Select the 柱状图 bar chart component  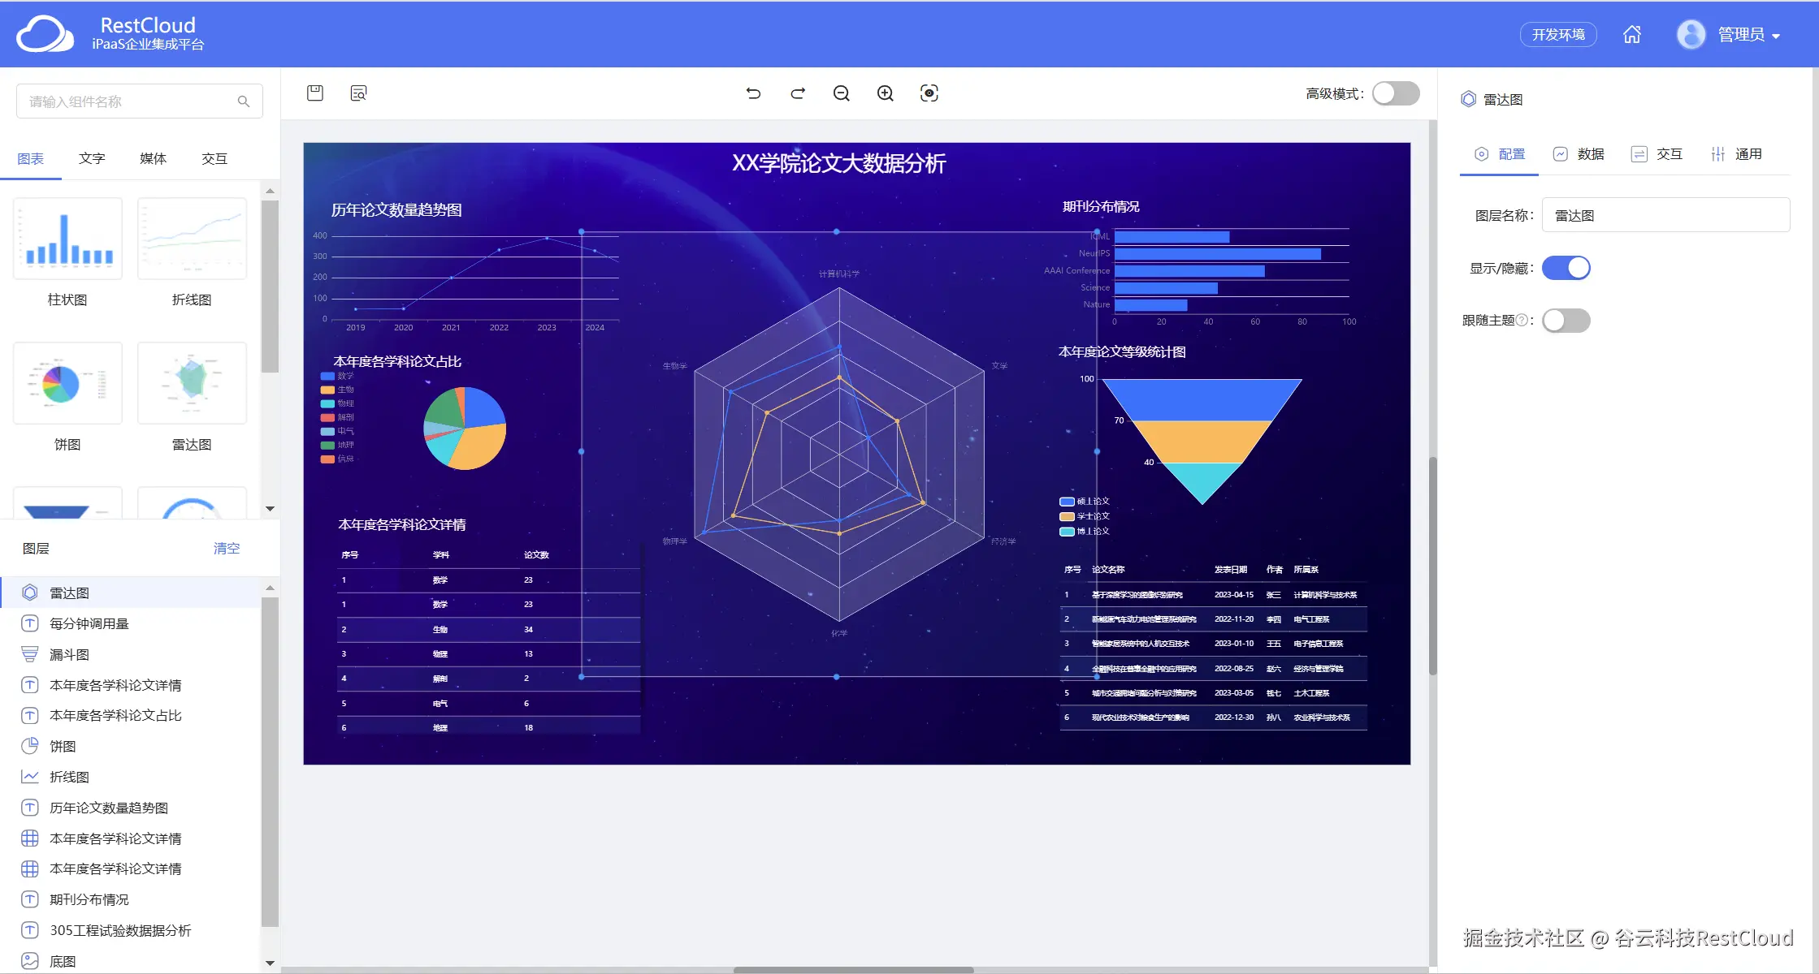click(x=67, y=239)
